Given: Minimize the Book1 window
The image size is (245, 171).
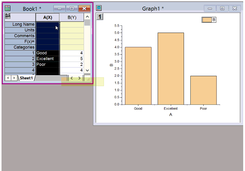Looking at the screenshot, I should [59, 8].
